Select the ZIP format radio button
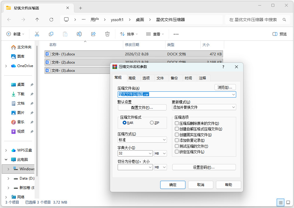The height and width of the screenshot is (208, 294). coord(152,123)
